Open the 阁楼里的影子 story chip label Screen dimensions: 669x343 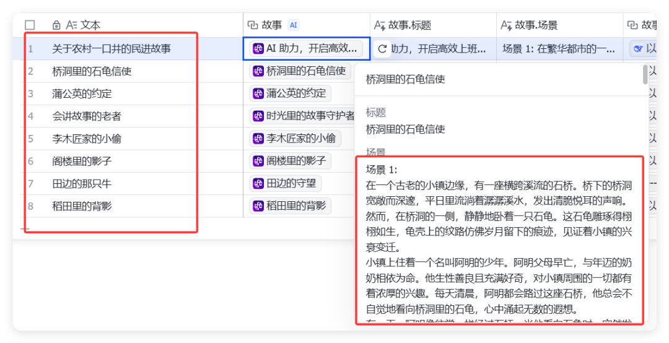coord(296,161)
